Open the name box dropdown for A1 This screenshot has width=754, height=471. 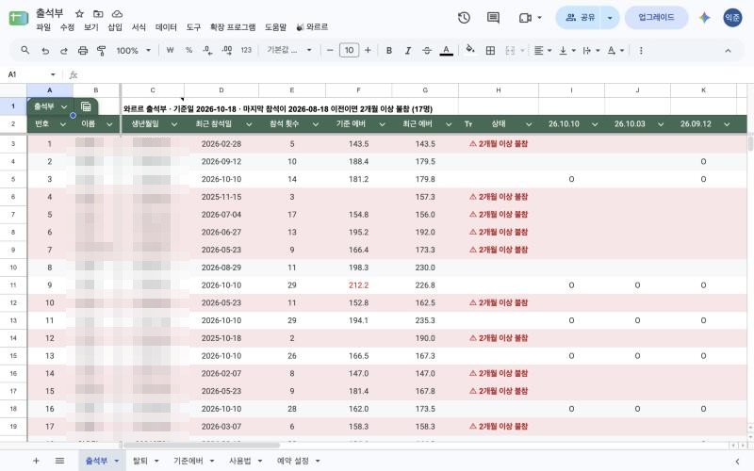[53, 74]
